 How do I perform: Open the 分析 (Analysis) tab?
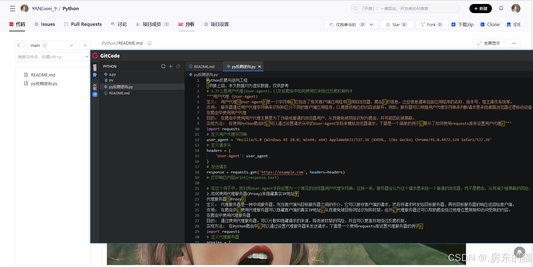(x=187, y=24)
